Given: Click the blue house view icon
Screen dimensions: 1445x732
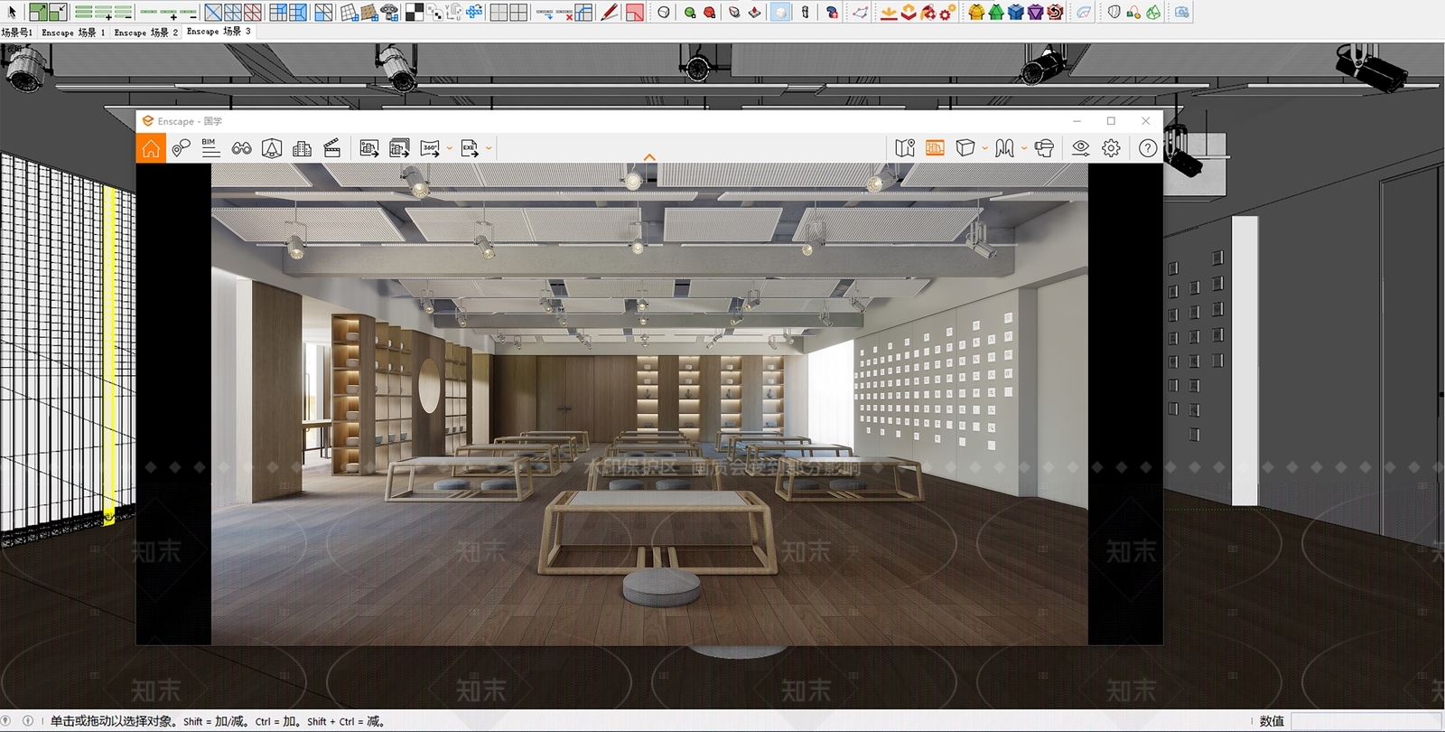Looking at the screenshot, I should coord(1016,12).
